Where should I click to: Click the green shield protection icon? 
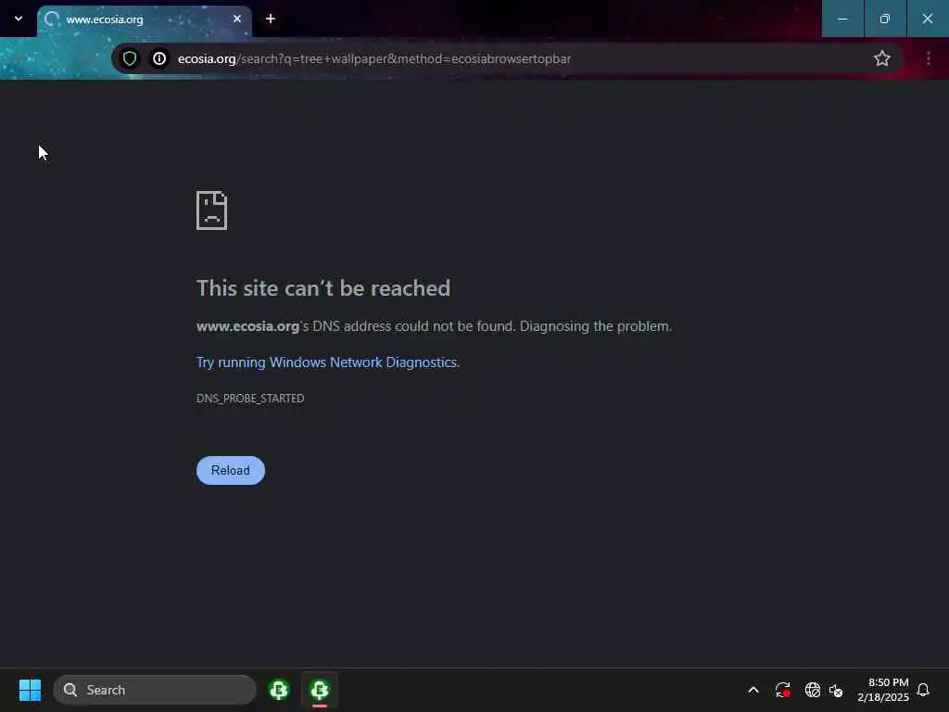tap(130, 58)
